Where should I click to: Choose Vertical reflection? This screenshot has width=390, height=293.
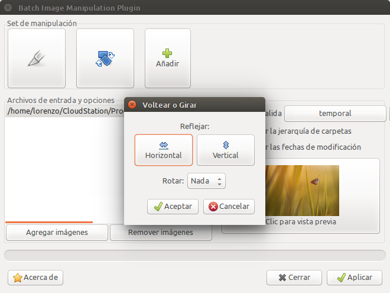click(226, 150)
